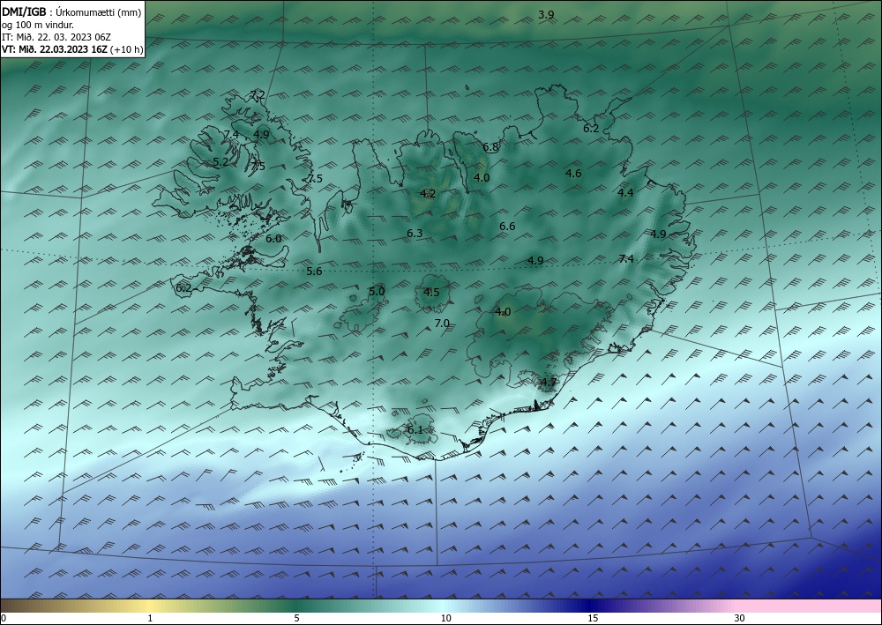The height and width of the screenshot is (625, 882).
Task: Click the 6.6 value label
Action: tap(507, 227)
